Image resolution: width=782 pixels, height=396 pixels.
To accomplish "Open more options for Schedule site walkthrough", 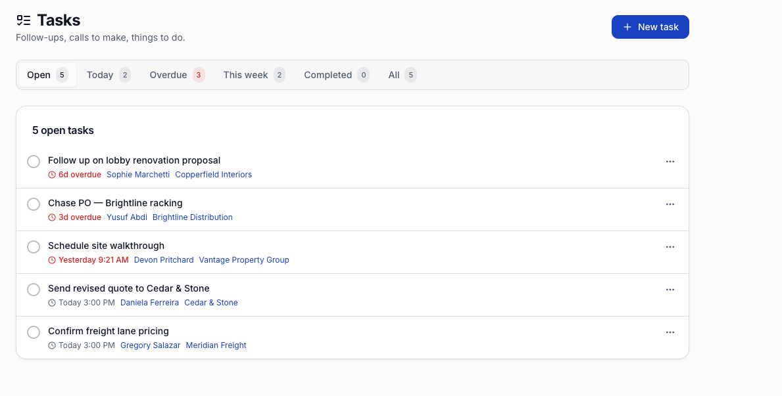I will (670, 247).
